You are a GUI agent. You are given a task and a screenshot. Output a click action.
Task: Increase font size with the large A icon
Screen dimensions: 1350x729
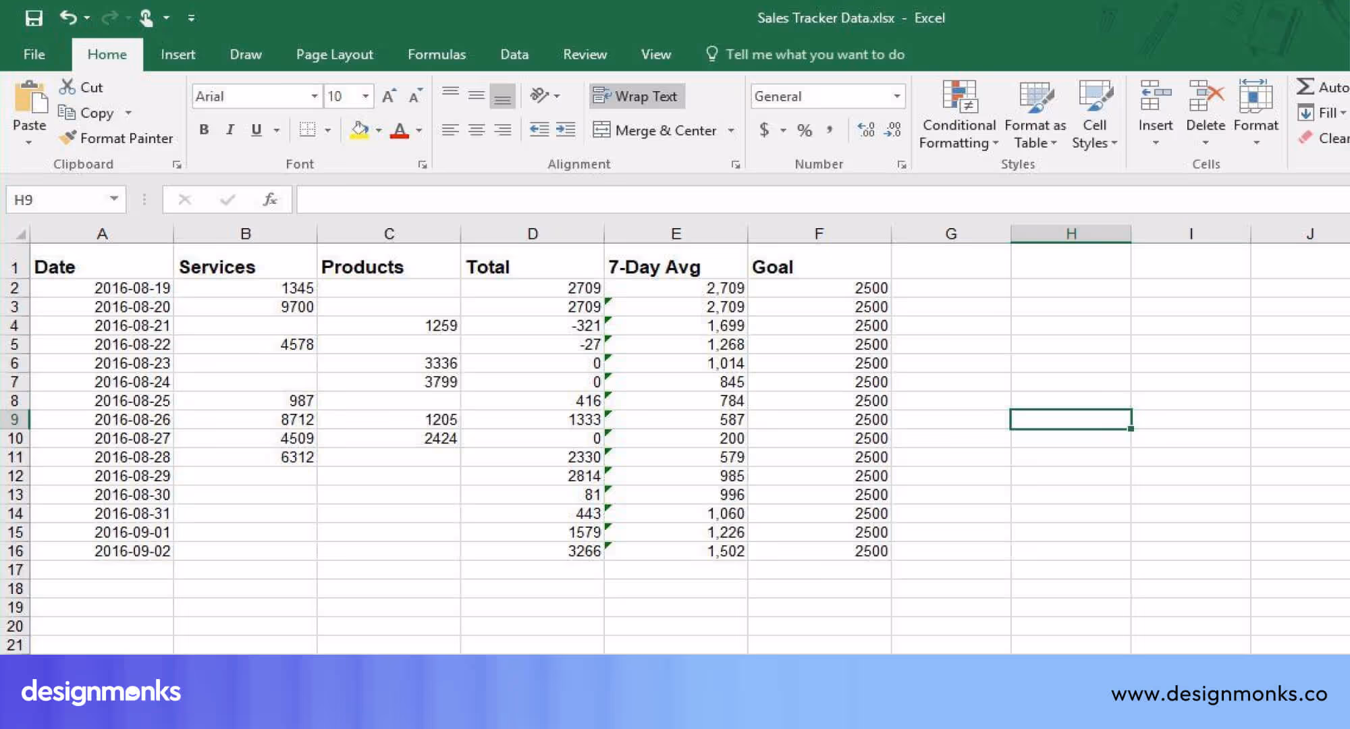[x=389, y=96]
